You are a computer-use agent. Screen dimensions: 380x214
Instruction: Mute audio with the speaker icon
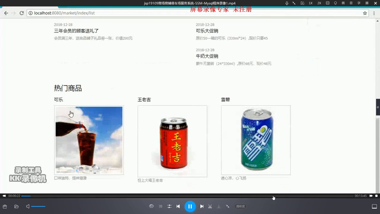click(x=28, y=206)
